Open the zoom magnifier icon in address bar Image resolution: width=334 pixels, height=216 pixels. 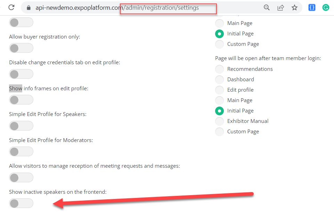click(x=267, y=8)
